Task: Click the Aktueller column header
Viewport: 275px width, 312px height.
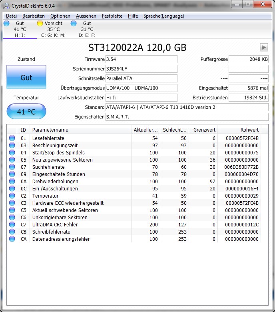Action: click(x=146, y=130)
